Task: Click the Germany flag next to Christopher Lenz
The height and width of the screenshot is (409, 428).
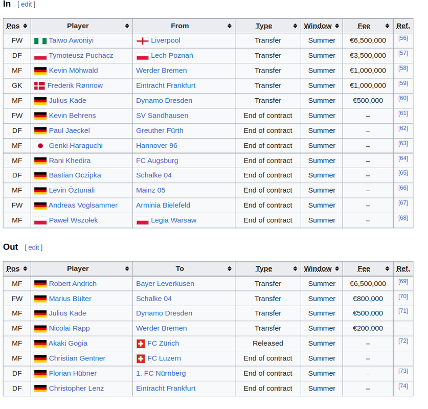Action: tap(40, 389)
